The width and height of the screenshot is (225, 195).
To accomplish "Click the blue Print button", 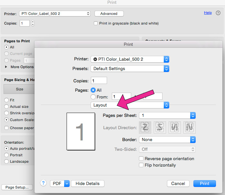I will (204, 183).
